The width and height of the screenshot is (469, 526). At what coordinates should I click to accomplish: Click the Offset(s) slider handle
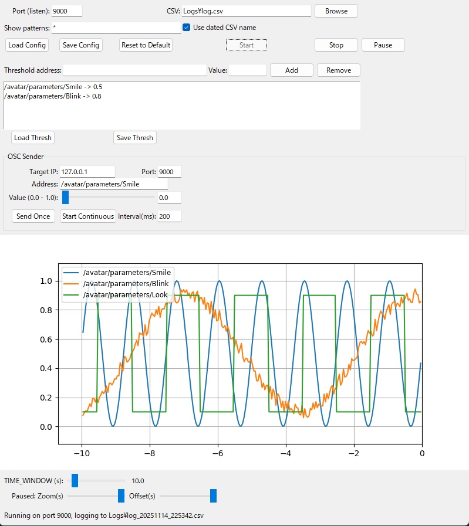(x=213, y=496)
